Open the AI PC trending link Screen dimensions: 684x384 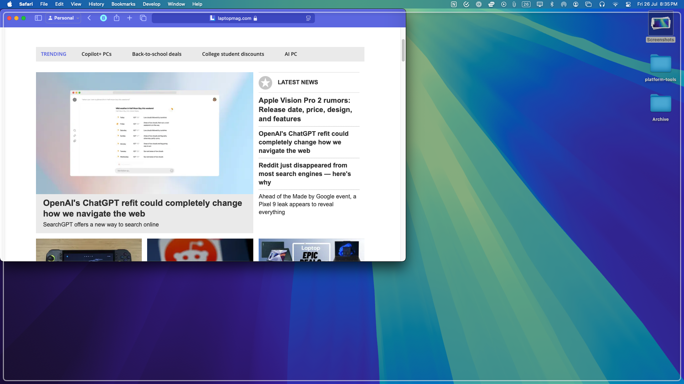291,54
